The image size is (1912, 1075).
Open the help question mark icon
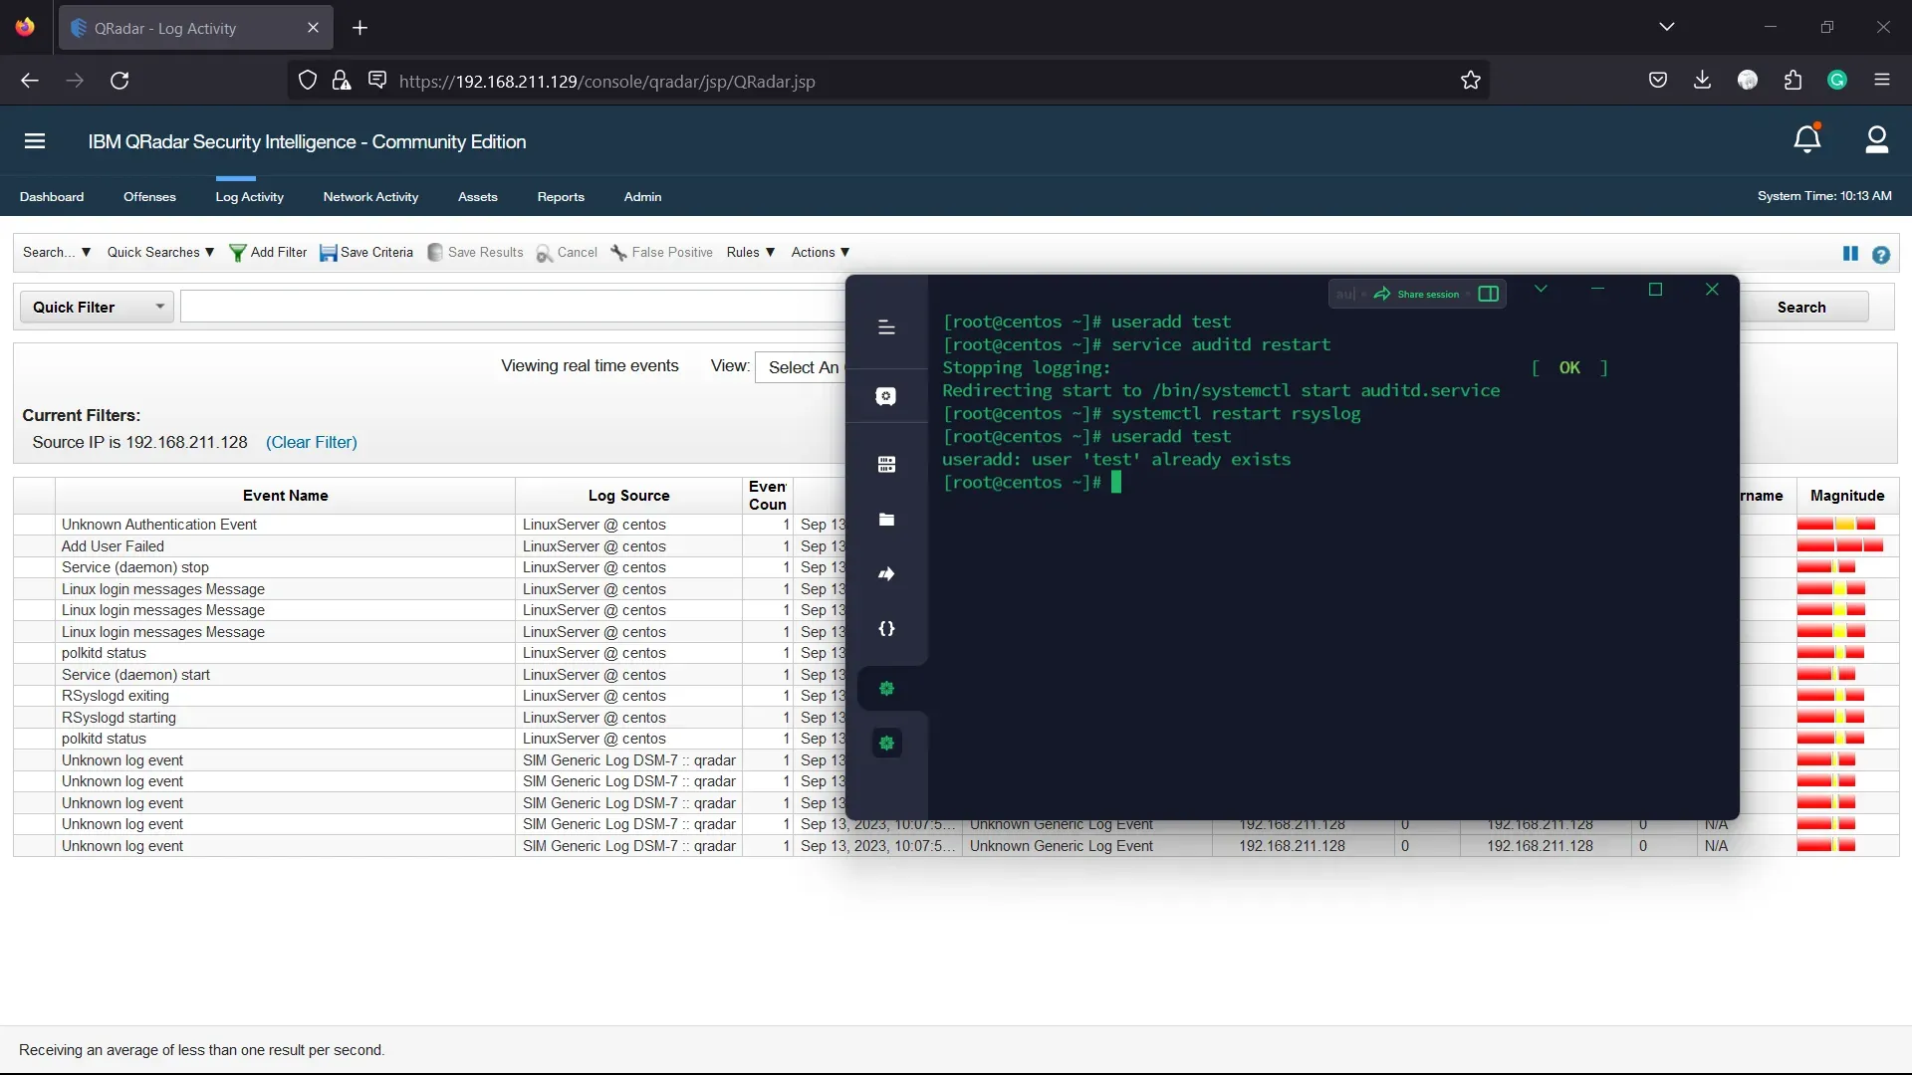point(1880,255)
